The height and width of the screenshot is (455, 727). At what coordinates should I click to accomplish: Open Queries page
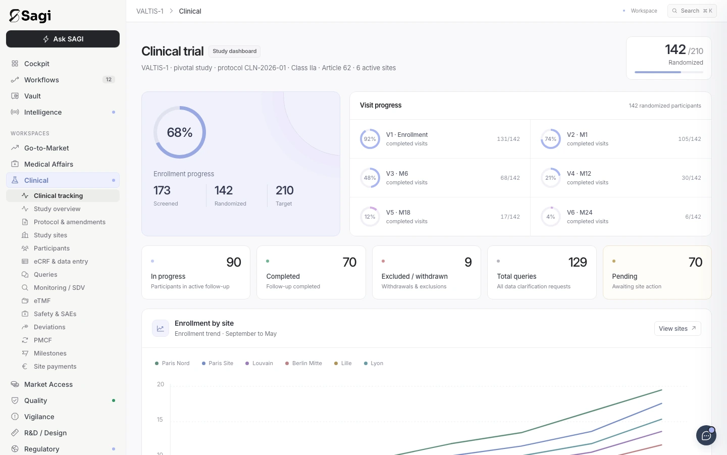tap(63, 274)
